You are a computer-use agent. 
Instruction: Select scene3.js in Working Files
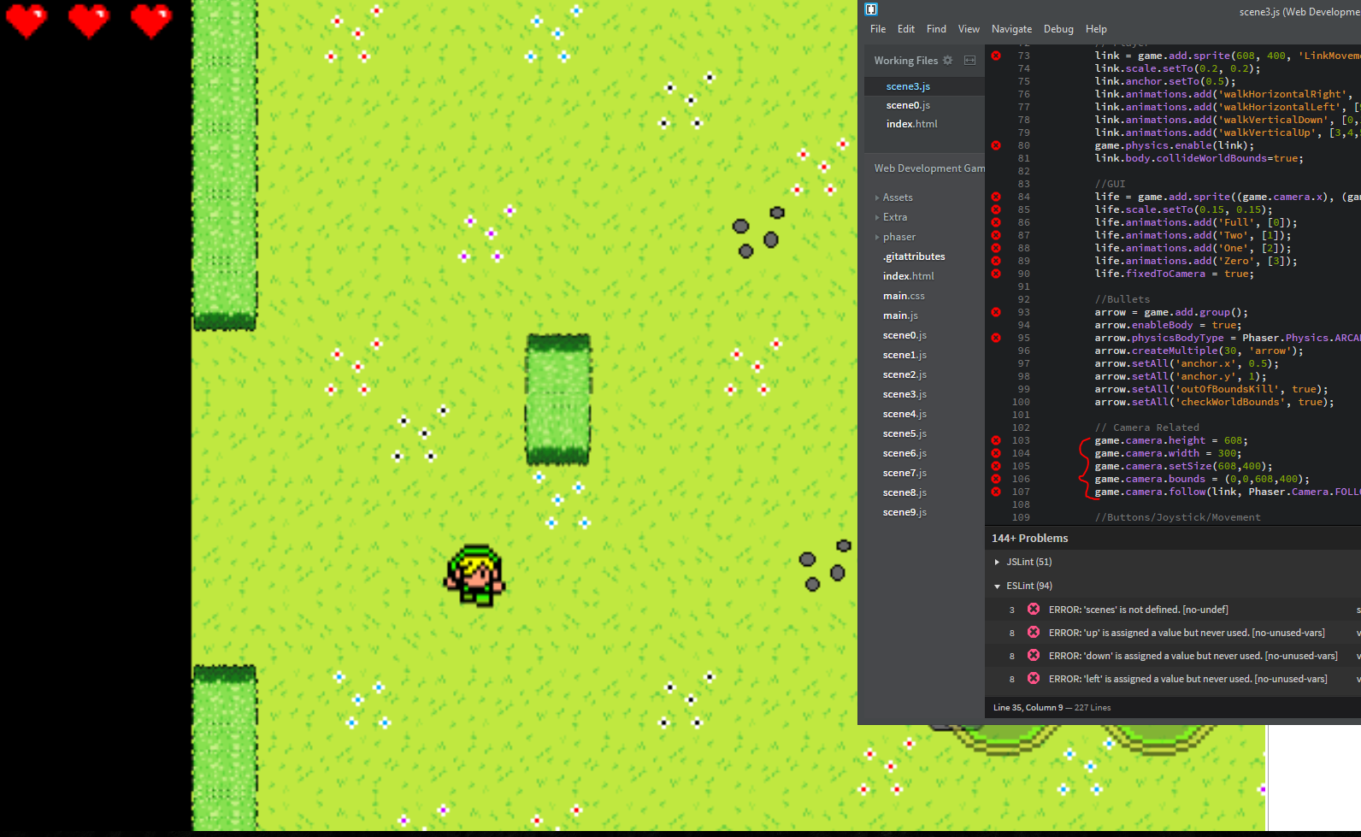(908, 86)
